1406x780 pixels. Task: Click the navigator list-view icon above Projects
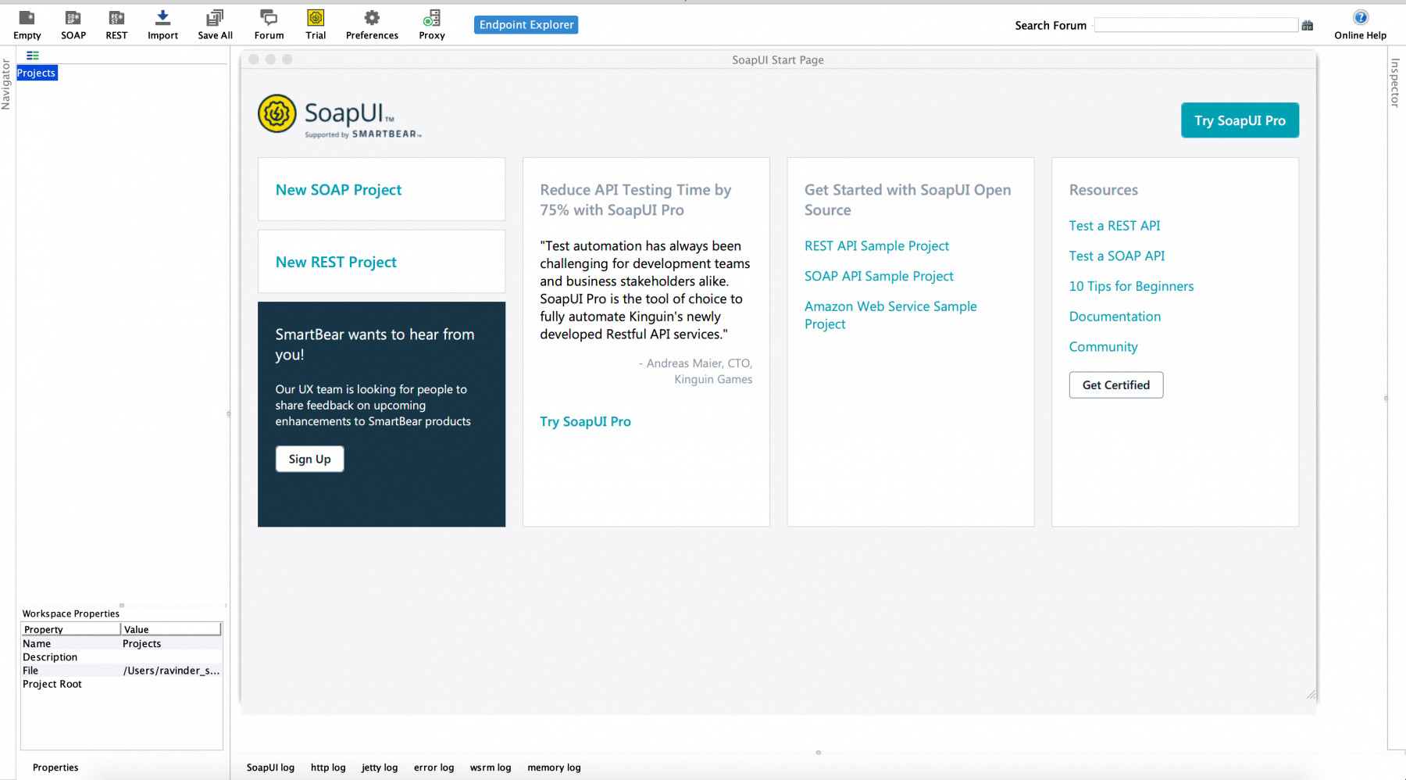(33, 55)
